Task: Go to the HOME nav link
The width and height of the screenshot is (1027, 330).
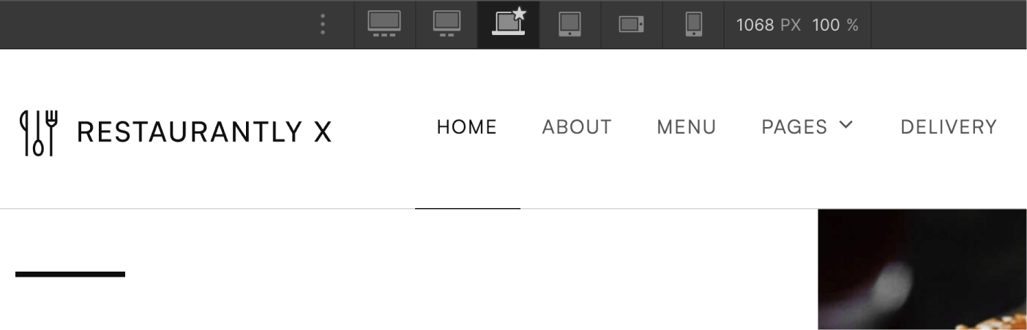Action: (x=467, y=127)
